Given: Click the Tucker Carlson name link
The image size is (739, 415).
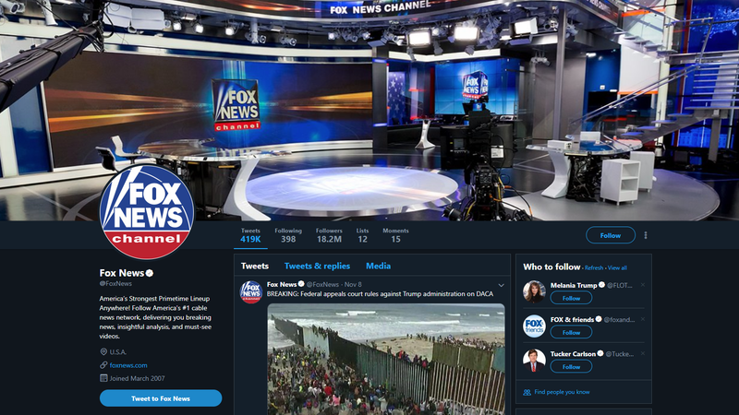Looking at the screenshot, I should pyautogui.click(x=573, y=354).
